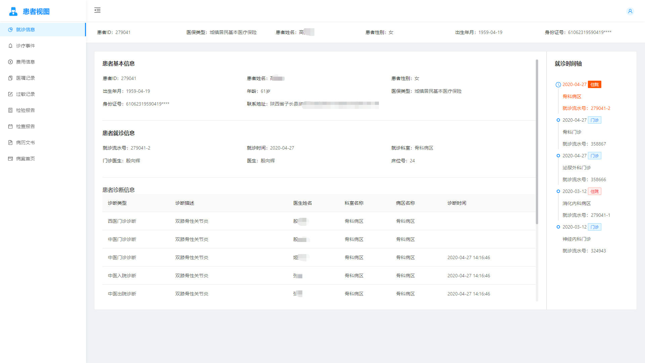Click the 病案首页 card icon
645x363 pixels.
(10, 159)
